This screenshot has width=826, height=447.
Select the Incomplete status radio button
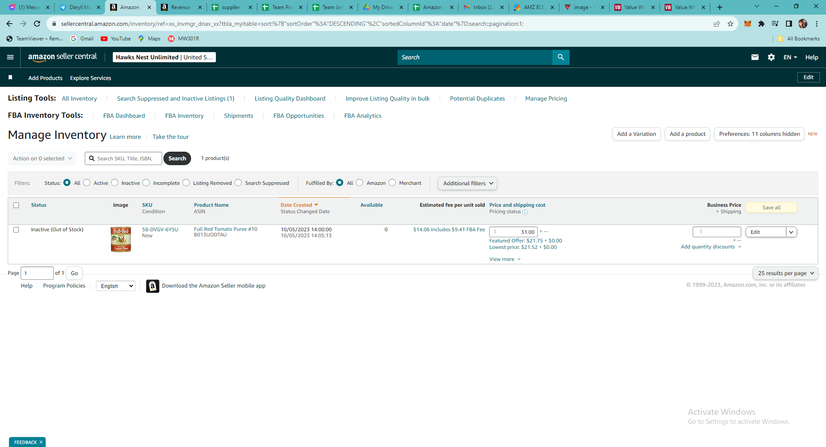(x=146, y=183)
